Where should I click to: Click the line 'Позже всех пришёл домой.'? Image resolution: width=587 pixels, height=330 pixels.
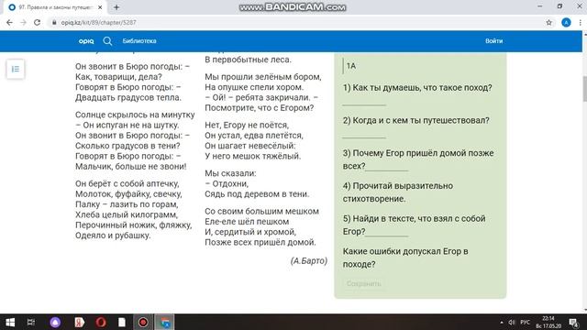coord(260,242)
